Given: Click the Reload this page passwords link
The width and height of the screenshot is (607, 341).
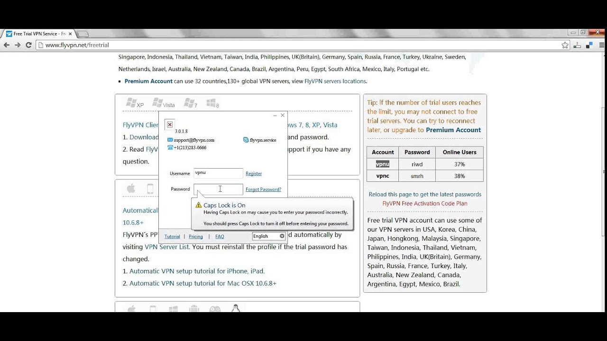Looking at the screenshot, I should [425, 194].
